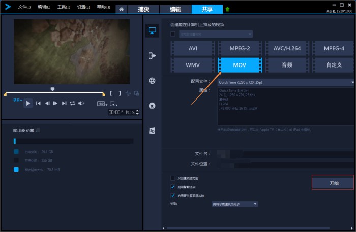
Task: Click the 开始 start button
Action: 333,182
